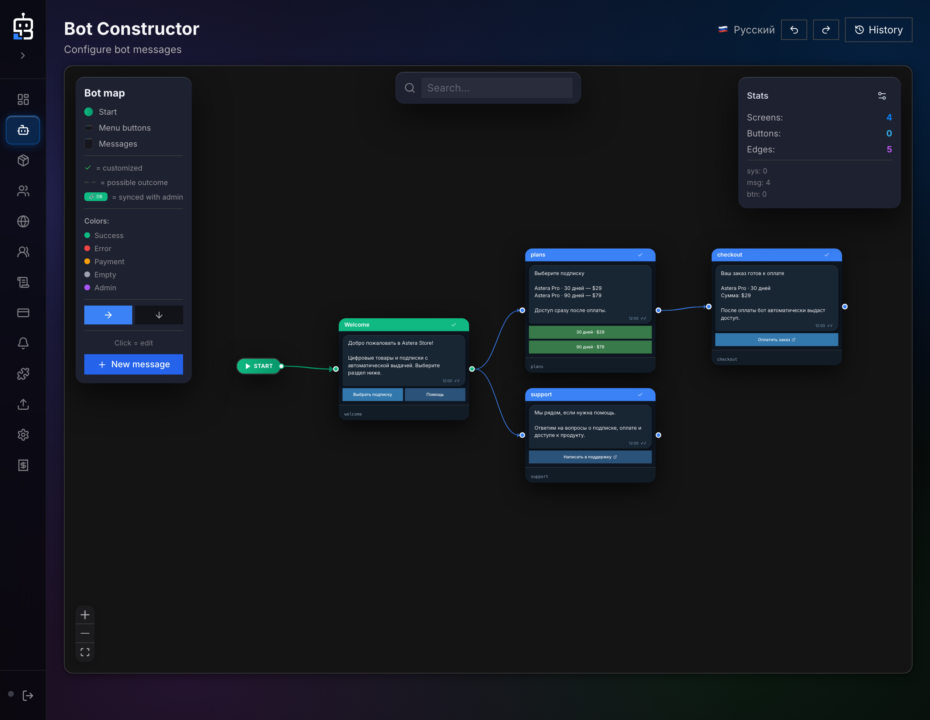The height and width of the screenshot is (720, 930).
Task: Expand the sidebar with the chevron arrow
Action: [x=23, y=56]
